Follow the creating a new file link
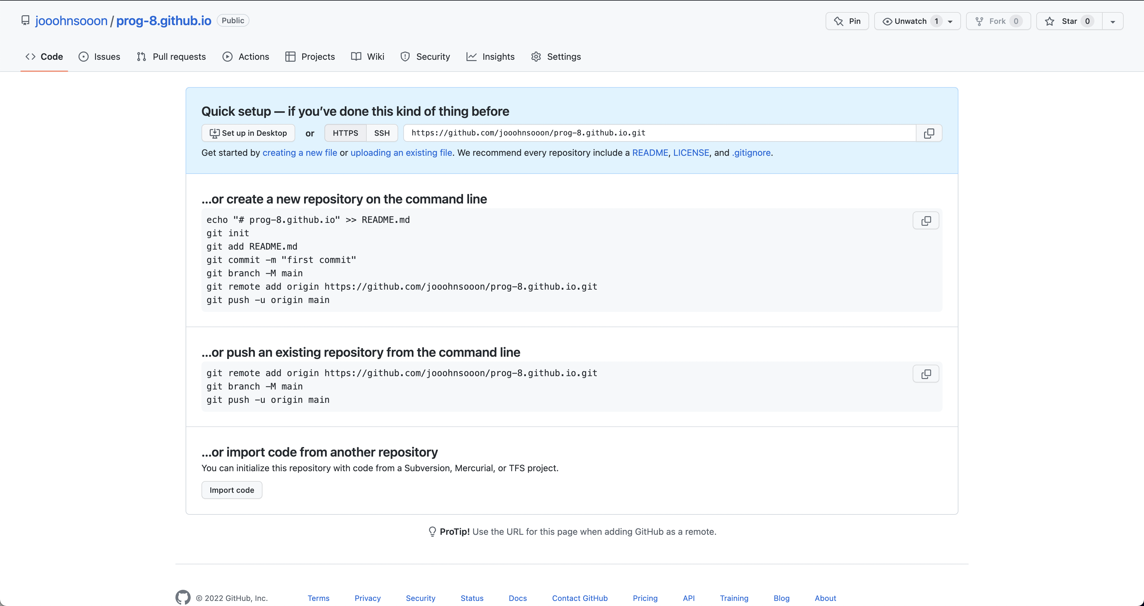The height and width of the screenshot is (606, 1144). (300, 152)
